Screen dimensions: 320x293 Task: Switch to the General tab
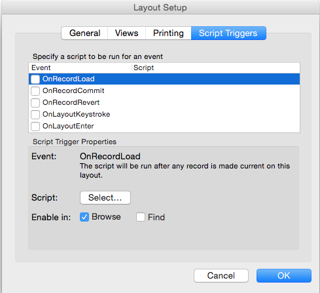[84, 33]
